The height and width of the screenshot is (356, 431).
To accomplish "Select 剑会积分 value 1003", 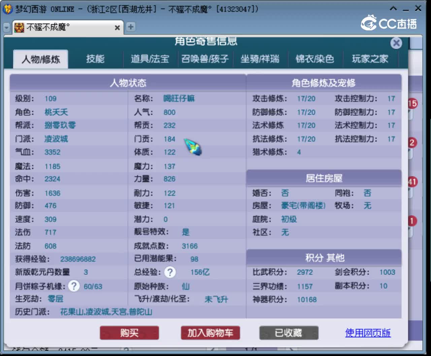I will pyautogui.click(x=387, y=272).
